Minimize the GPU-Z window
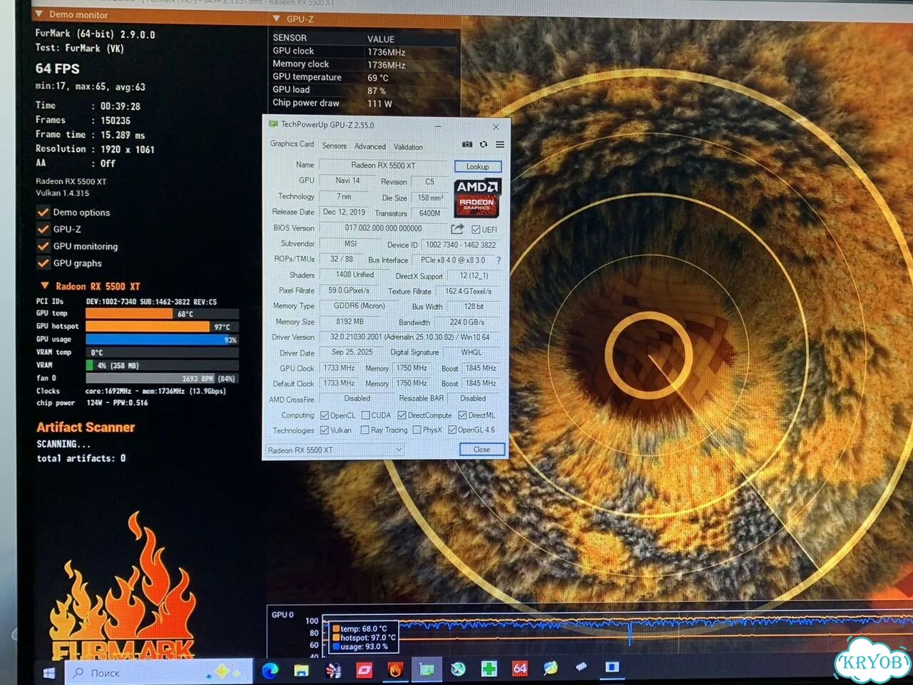The height and width of the screenshot is (685, 913). pyautogui.click(x=438, y=126)
